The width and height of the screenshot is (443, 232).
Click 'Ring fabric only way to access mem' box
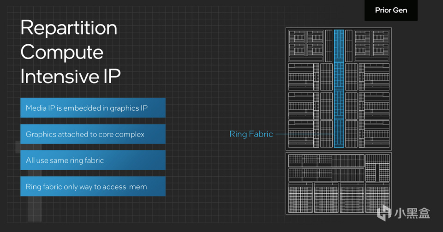tap(93, 186)
